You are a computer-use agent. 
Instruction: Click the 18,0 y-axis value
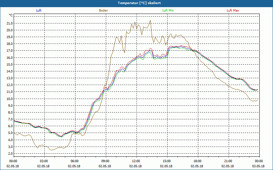coord(10,44)
